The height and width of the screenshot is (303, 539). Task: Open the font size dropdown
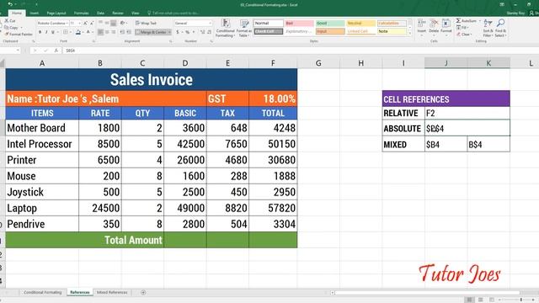pos(80,23)
